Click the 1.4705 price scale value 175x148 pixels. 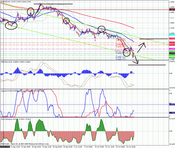171,7
